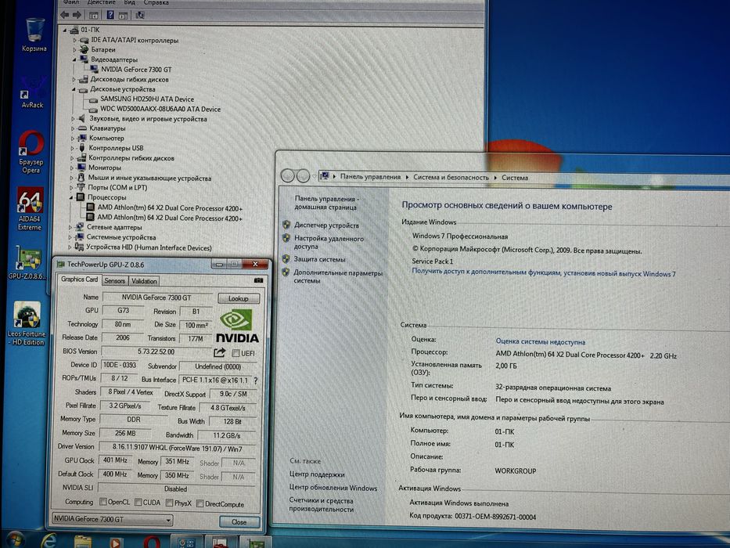Open Windows Media Player on the taskbar
This screenshot has width=730, height=548.
(x=116, y=543)
